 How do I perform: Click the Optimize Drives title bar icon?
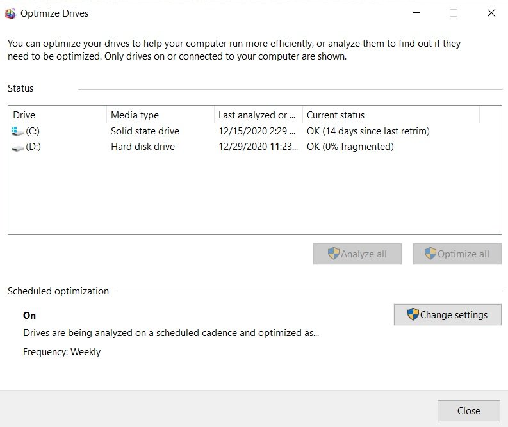click(x=10, y=13)
